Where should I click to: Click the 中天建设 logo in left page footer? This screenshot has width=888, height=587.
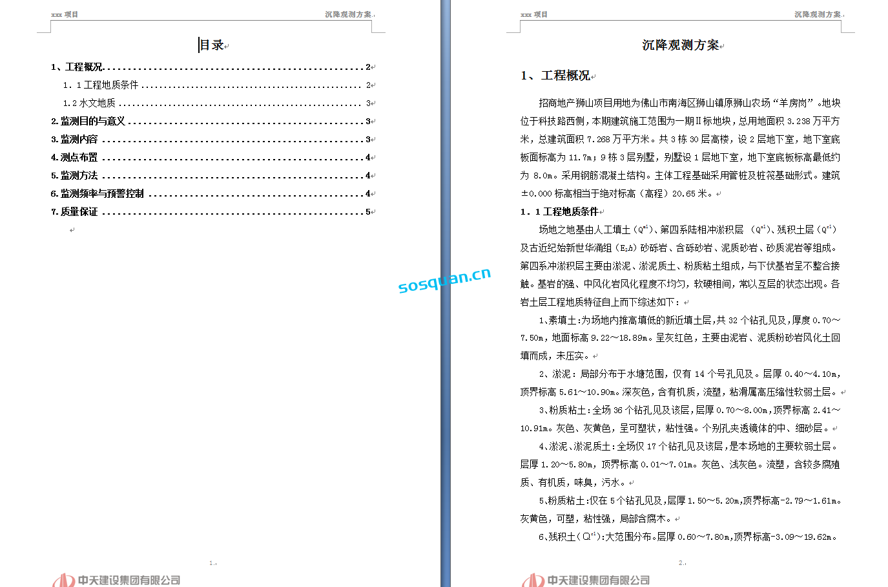[x=116, y=580]
